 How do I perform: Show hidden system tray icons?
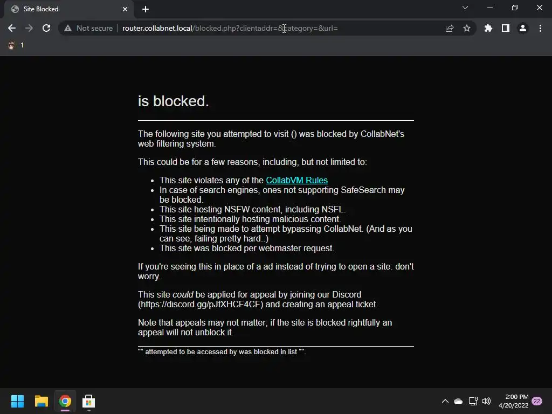[x=445, y=401]
